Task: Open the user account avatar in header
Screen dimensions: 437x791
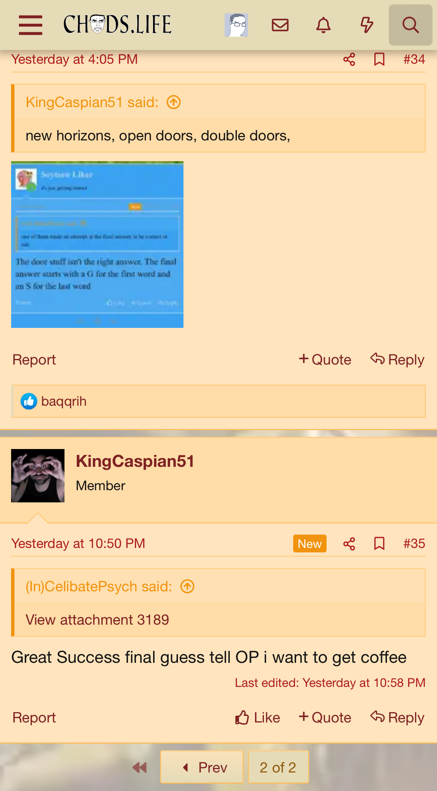Action: click(236, 25)
